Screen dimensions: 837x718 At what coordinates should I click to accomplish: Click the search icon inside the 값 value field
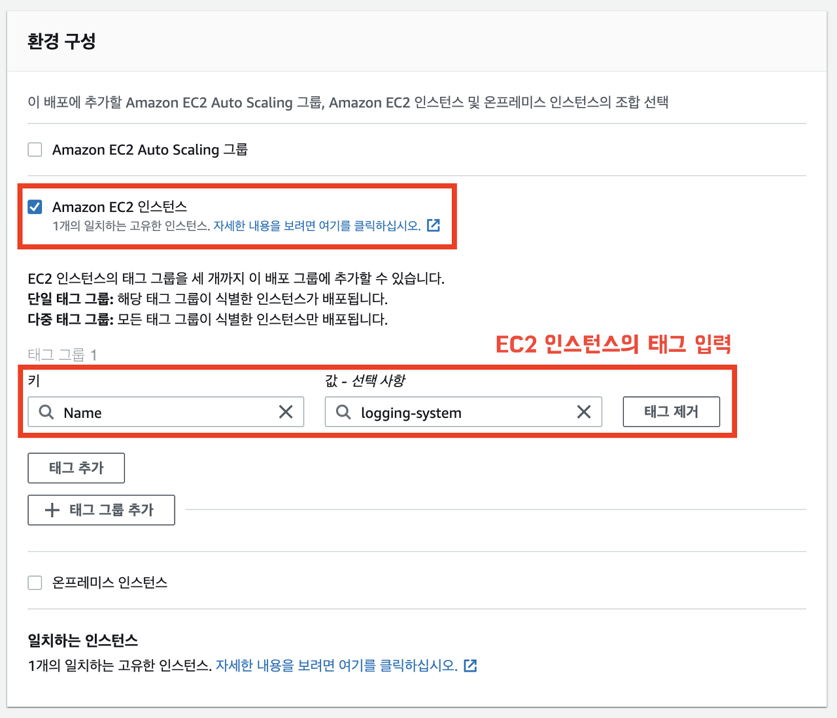[x=344, y=412]
